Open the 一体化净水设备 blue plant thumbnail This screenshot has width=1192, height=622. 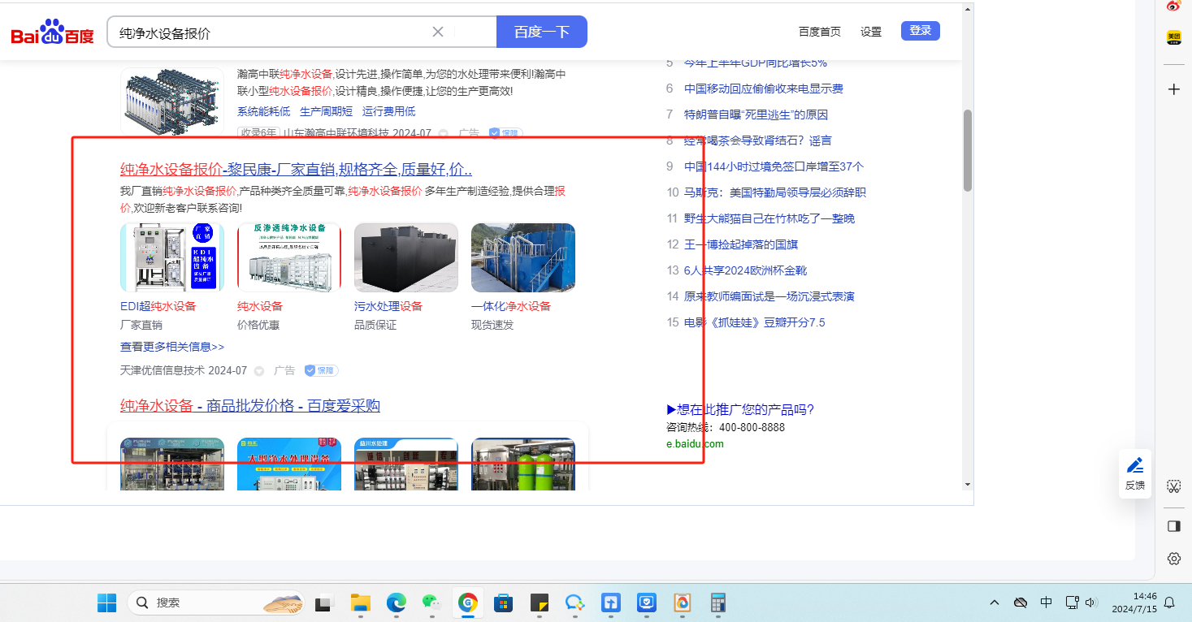523,257
